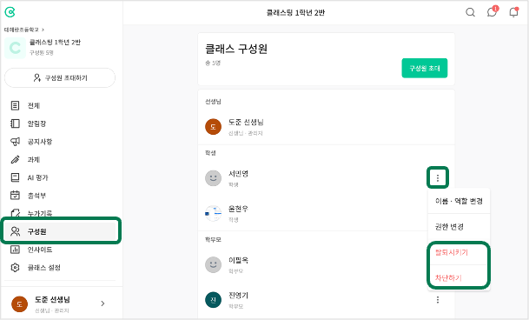The width and height of the screenshot is (529, 320).
Task: Choose 차단하기 in the dropdown menu
Action: (459, 277)
